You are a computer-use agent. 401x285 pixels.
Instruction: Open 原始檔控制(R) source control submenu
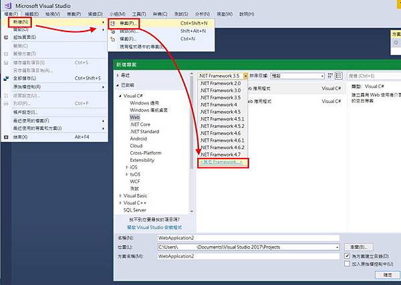pyautogui.click(x=54, y=87)
